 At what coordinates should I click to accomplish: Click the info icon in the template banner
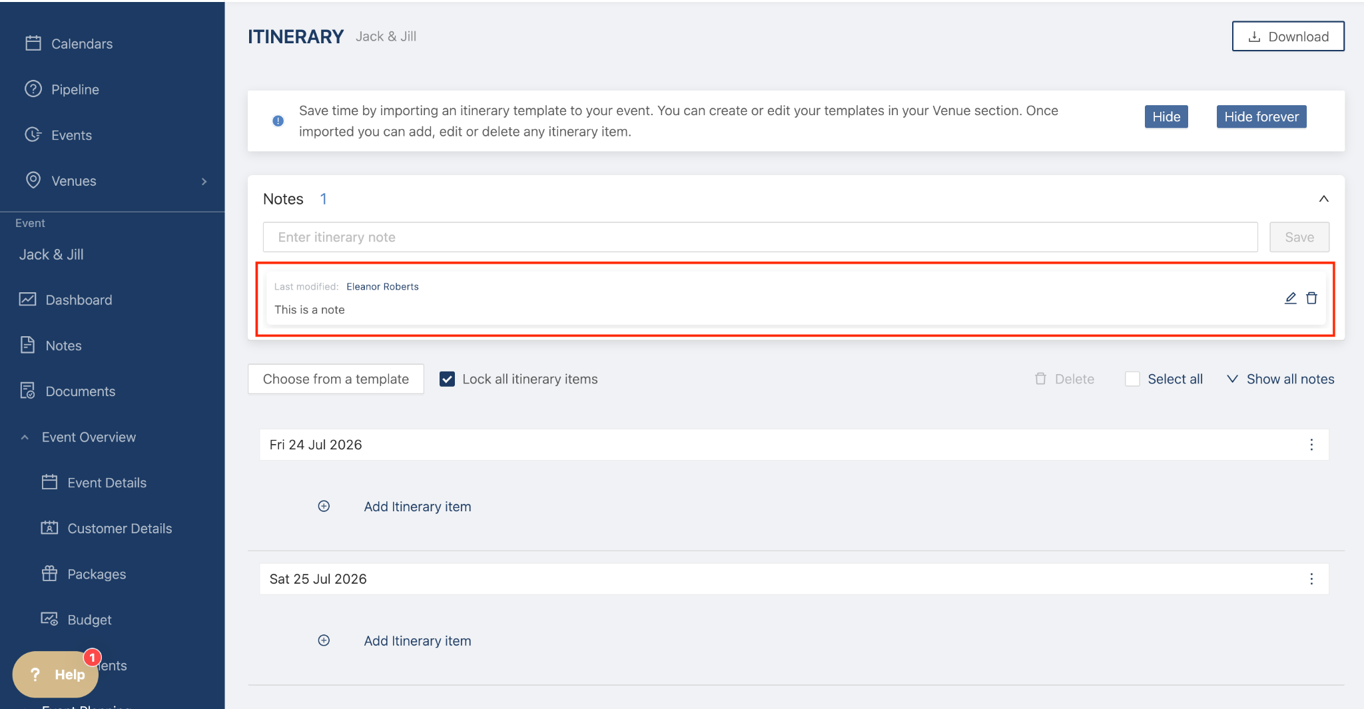278,121
